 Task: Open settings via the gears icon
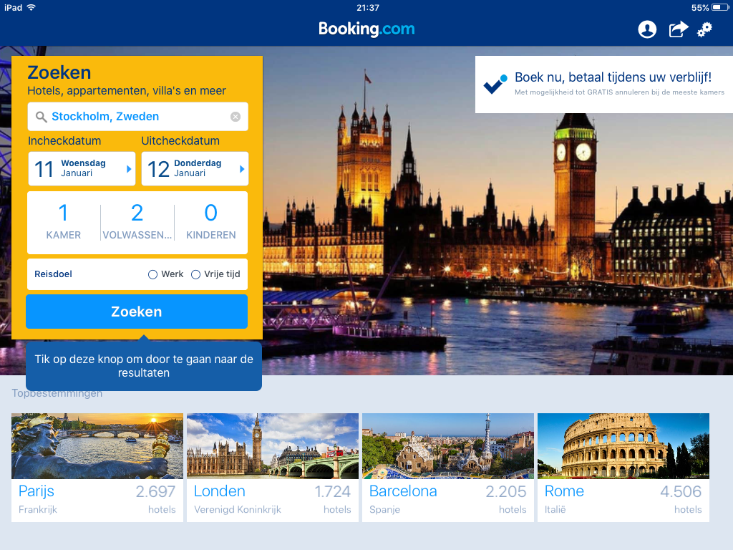pos(704,29)
